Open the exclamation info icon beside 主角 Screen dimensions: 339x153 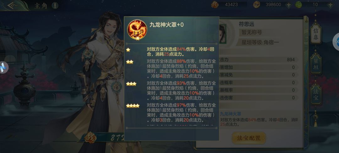coord(55,6)
